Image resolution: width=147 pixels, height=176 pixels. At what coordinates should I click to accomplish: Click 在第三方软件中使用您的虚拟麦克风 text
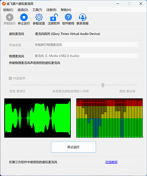pos(33,162)
